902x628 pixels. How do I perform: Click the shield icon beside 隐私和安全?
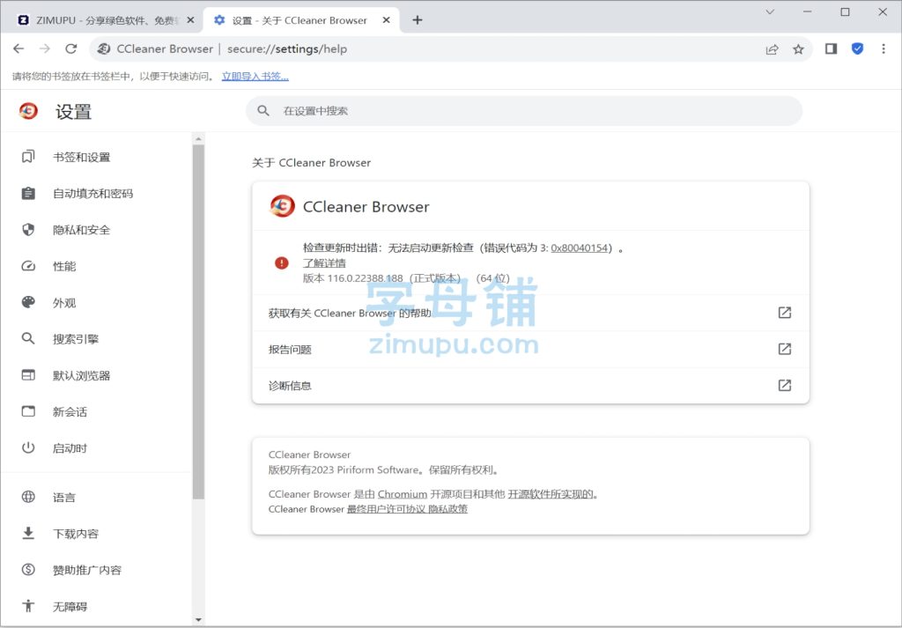pos(28,230)
